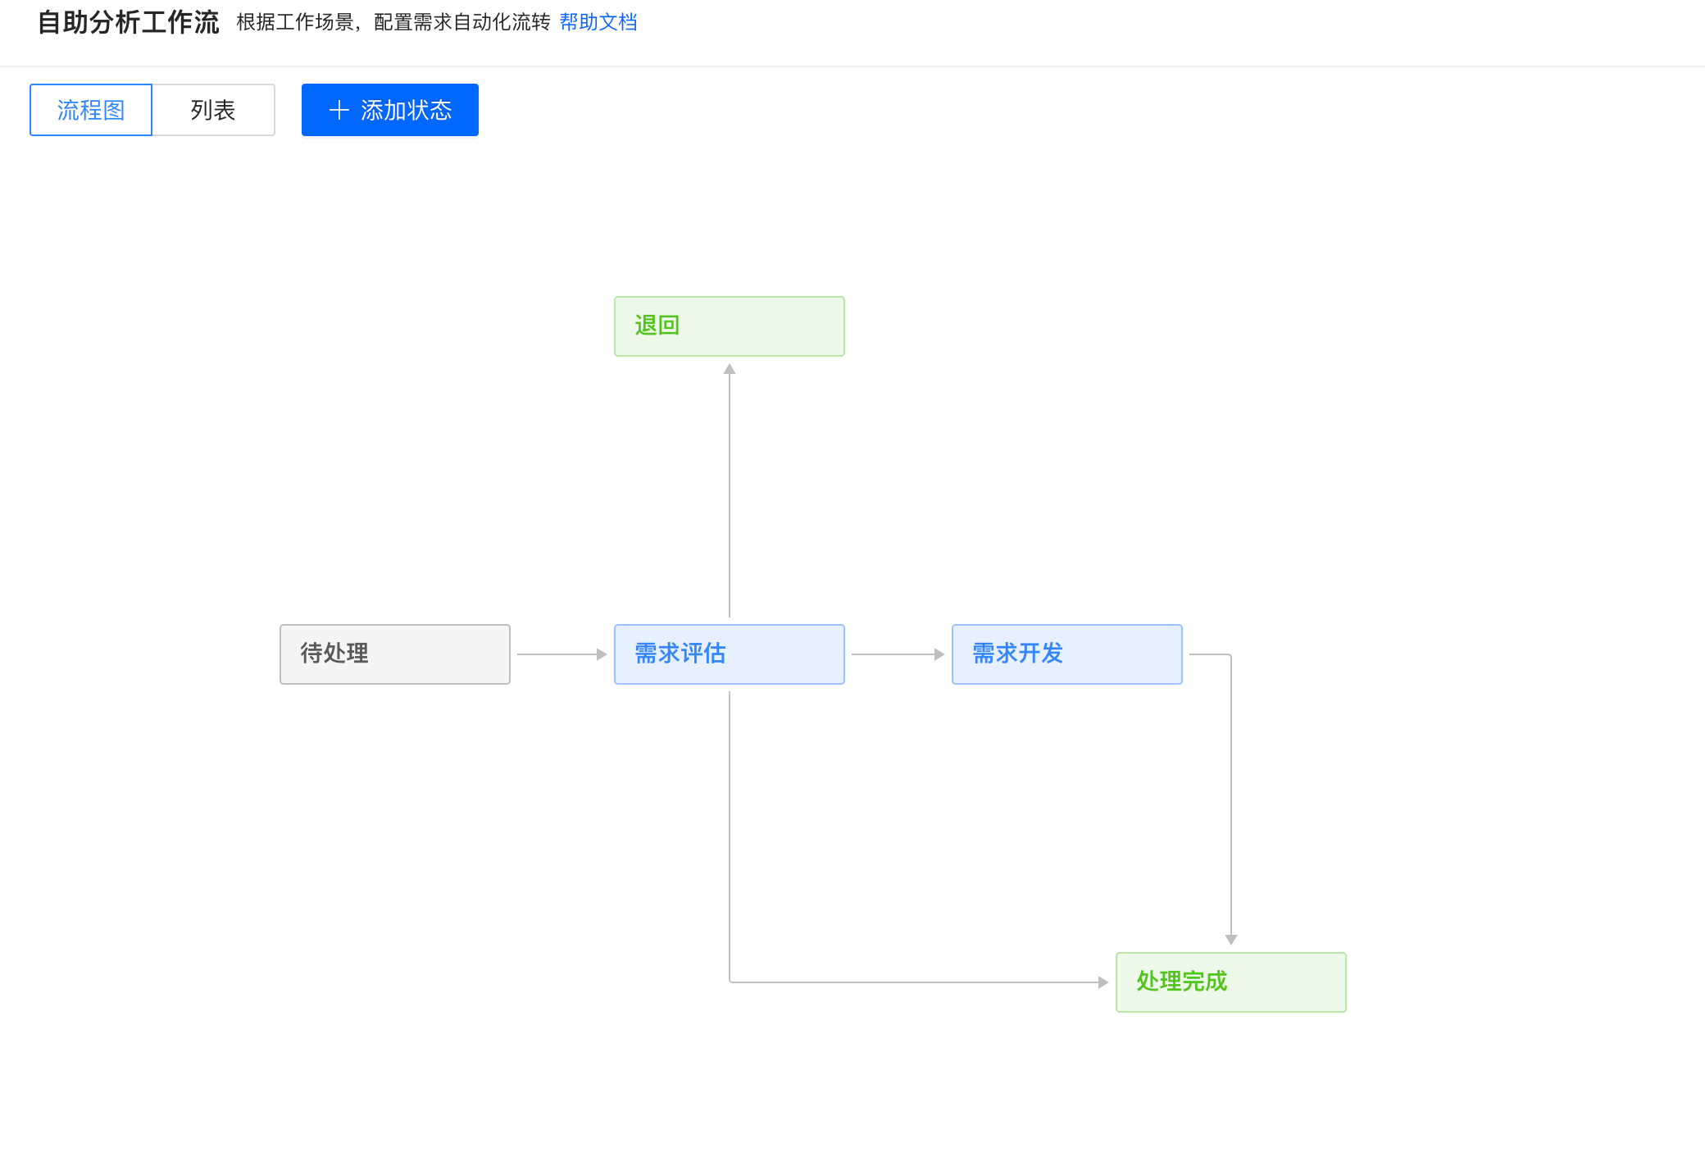Click the vertical line from 需求评估 up to 退回
The width and height of the screenshot is (1705, 1171).
click(730, 492)
